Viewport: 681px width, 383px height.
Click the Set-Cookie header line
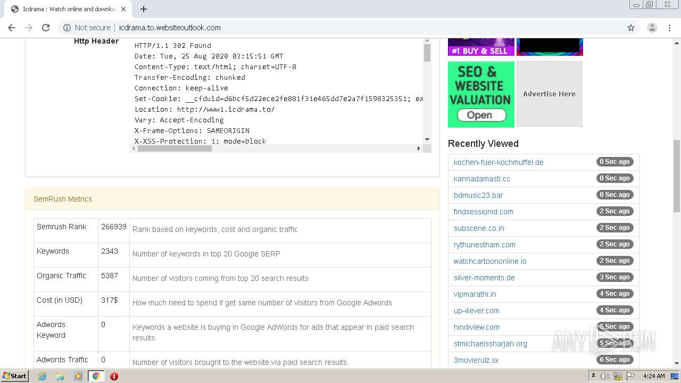[279, 98]
